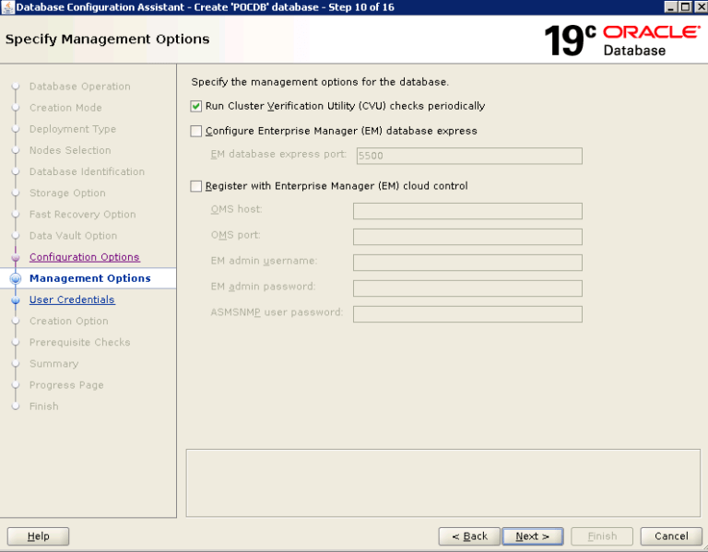
Task: Click the Oracle 19c Database logo
Action: pyautogui.click(x=621, y=41)
